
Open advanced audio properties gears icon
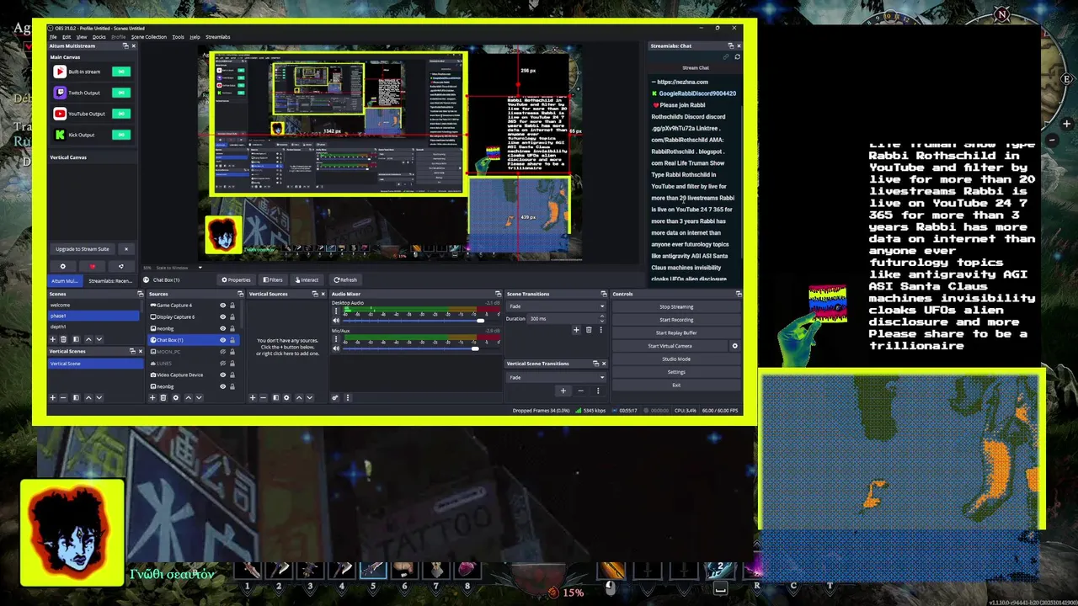coord(335,397)
